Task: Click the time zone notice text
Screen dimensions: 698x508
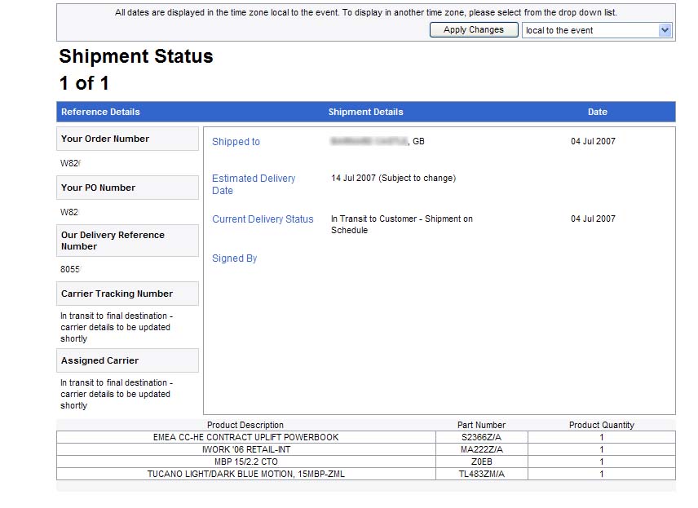Action: click(x=366, y=12)
